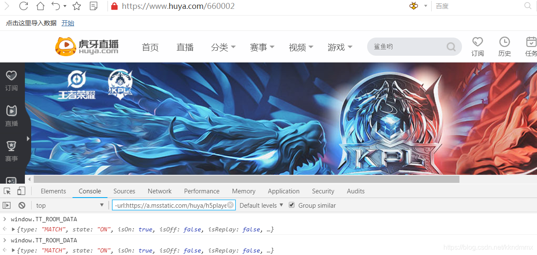Viewport: 537px width, 255px height.
Task: Switch to the Performance tab
Action: coord(202,191)
